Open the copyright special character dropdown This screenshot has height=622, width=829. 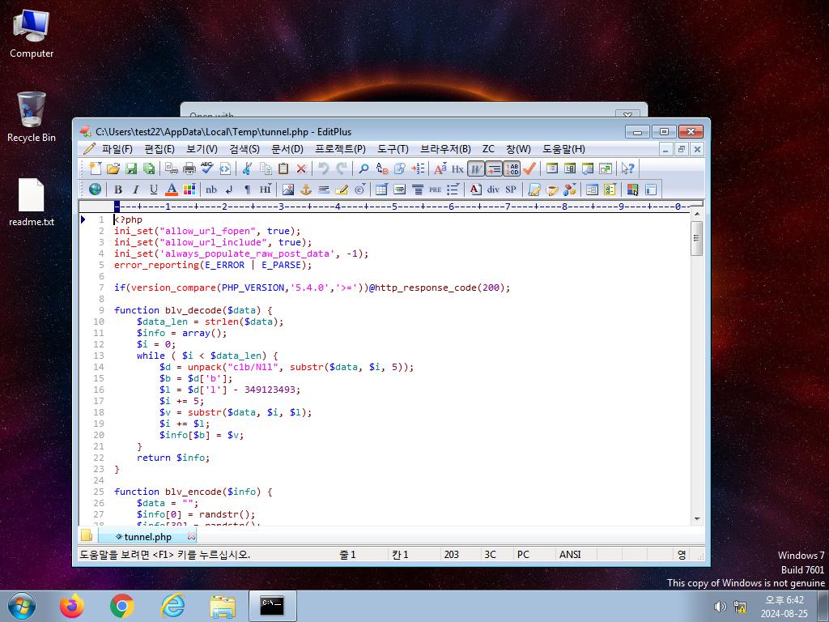360,189
